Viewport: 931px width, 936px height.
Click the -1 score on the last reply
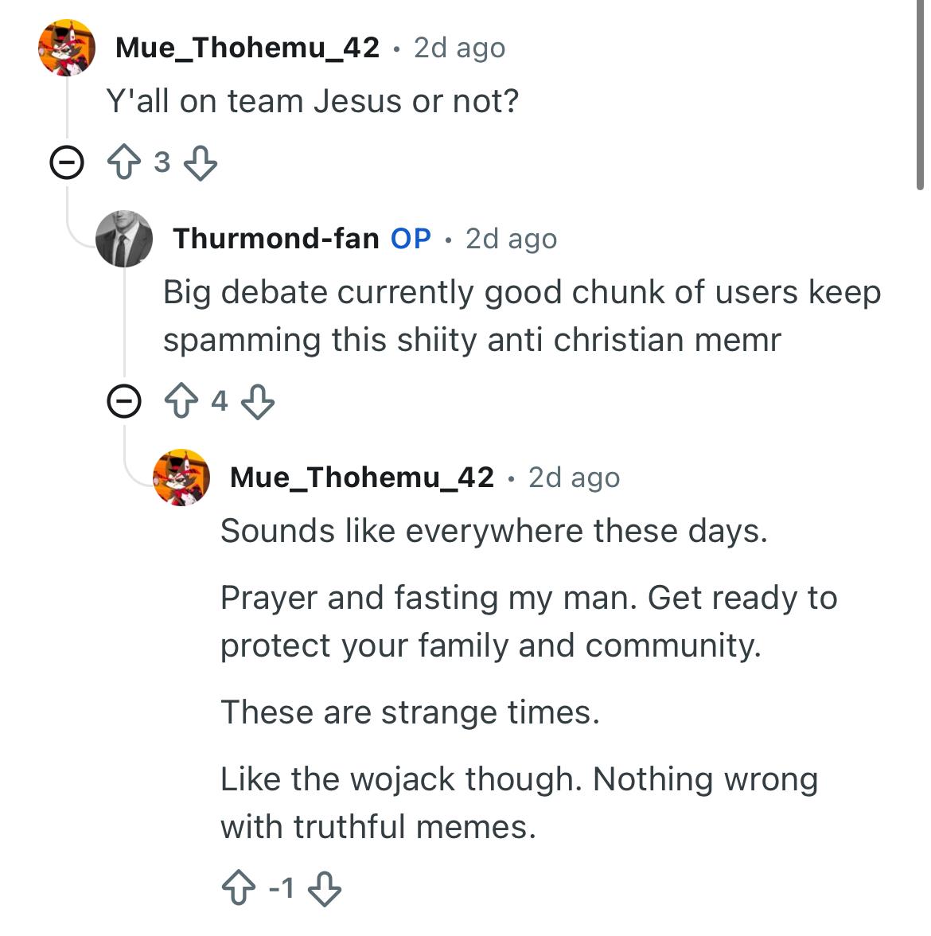pos(281,887)
